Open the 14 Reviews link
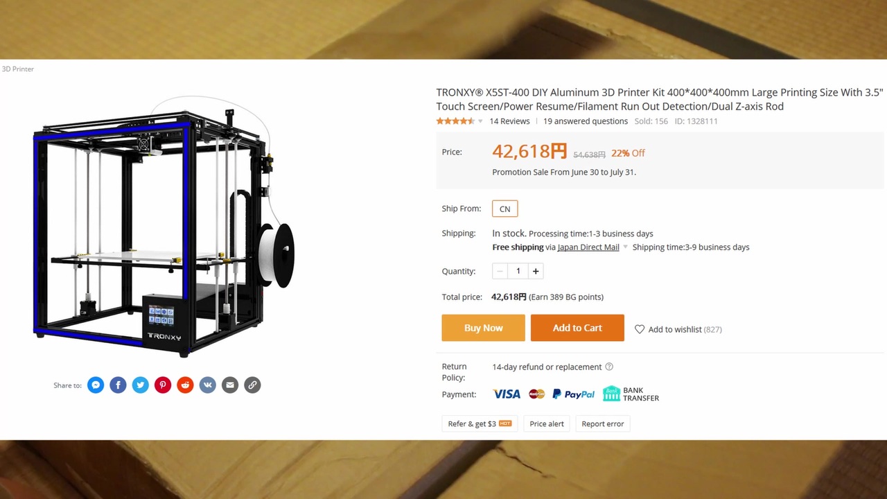The width and height of the screenshot is (887, 499). click(509, 121)
